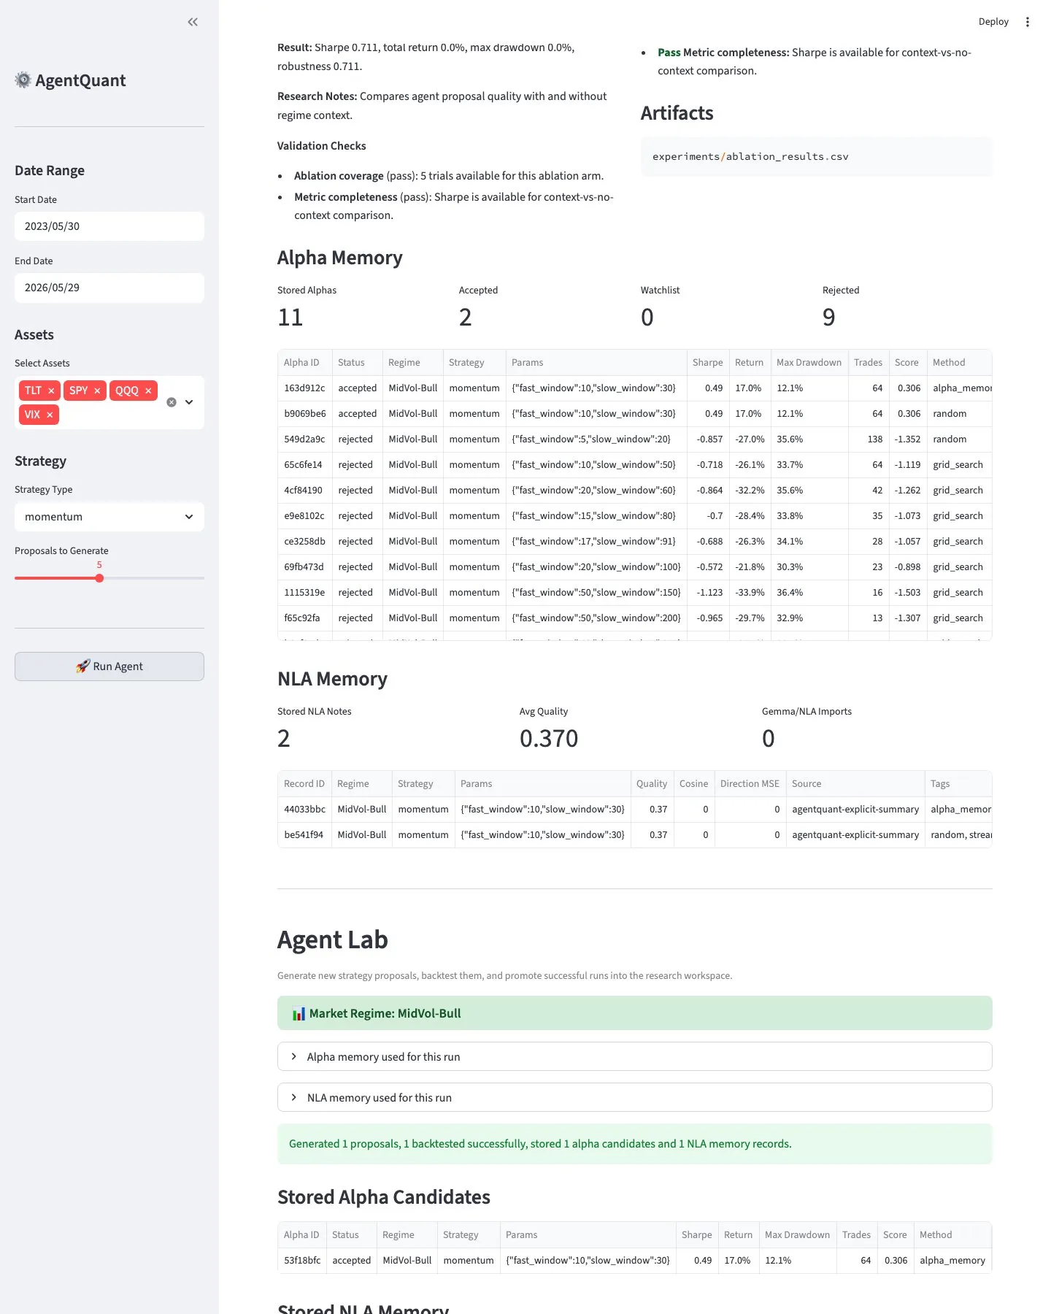Viewport: 1051px width, 1314px height.
Task: Select alpha ID cell '4cf84190'
Action: point(304,491)
